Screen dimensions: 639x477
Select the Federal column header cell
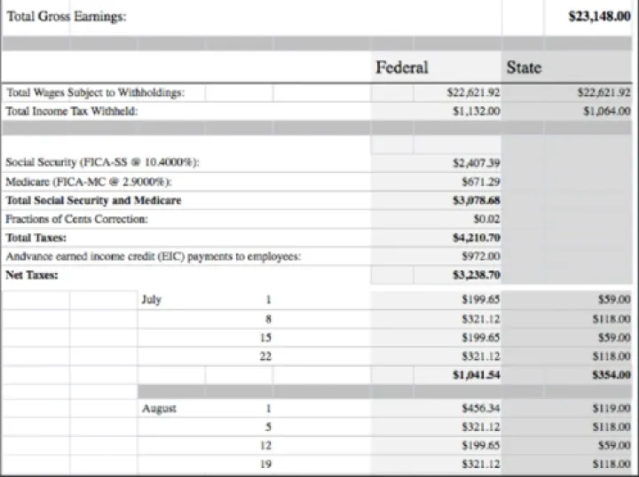click(x=401, y=67)
